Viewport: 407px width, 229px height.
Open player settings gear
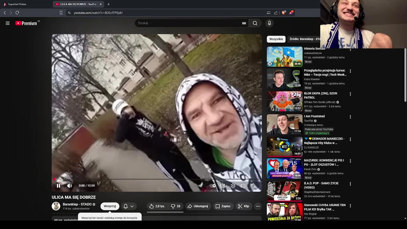233,186
